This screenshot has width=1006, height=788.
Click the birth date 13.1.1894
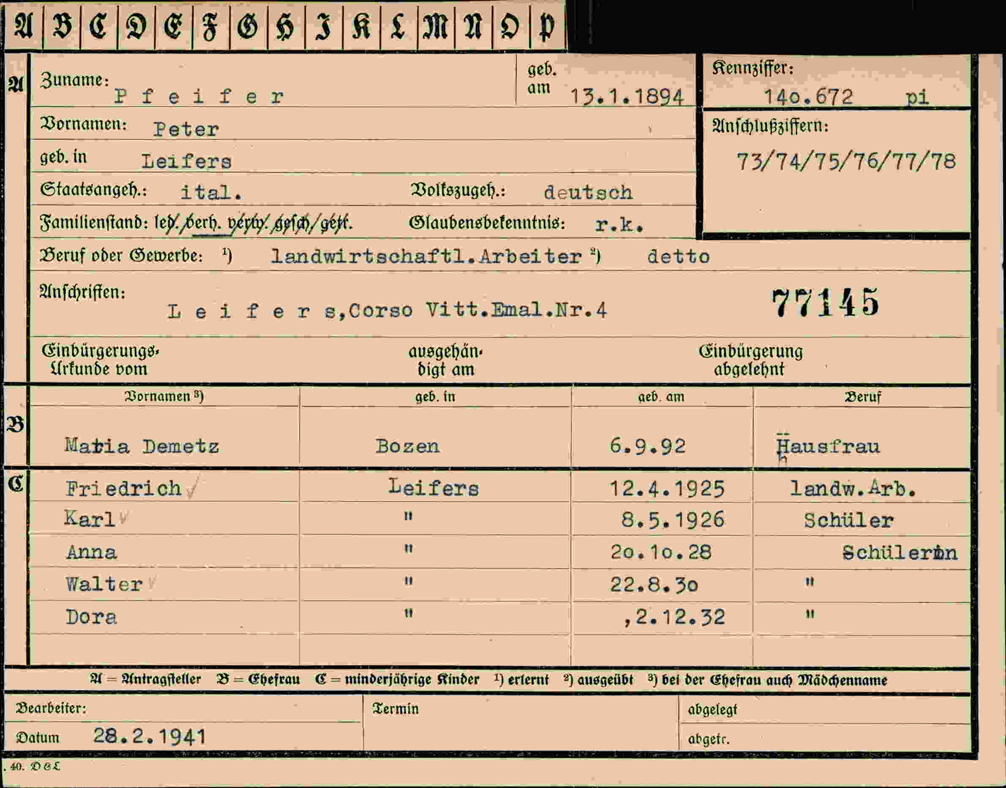tap(627, 97)
